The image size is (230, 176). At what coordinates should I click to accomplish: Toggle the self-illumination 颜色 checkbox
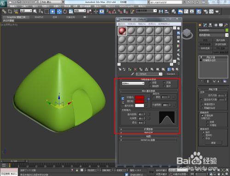[154, 97]
